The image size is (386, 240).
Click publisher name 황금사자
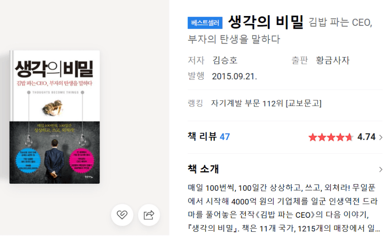tap(333, 60)
